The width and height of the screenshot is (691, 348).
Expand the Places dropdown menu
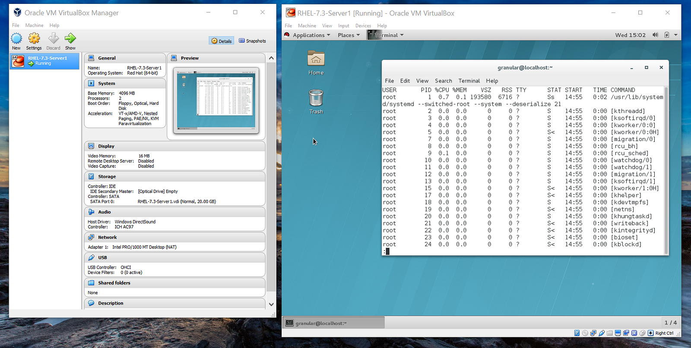point(349,35)
